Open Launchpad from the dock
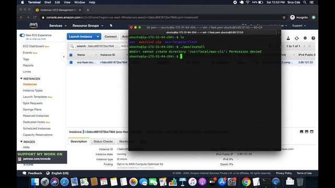The height and width of the screenshot is (188, 335). click(x=45, y=182)
